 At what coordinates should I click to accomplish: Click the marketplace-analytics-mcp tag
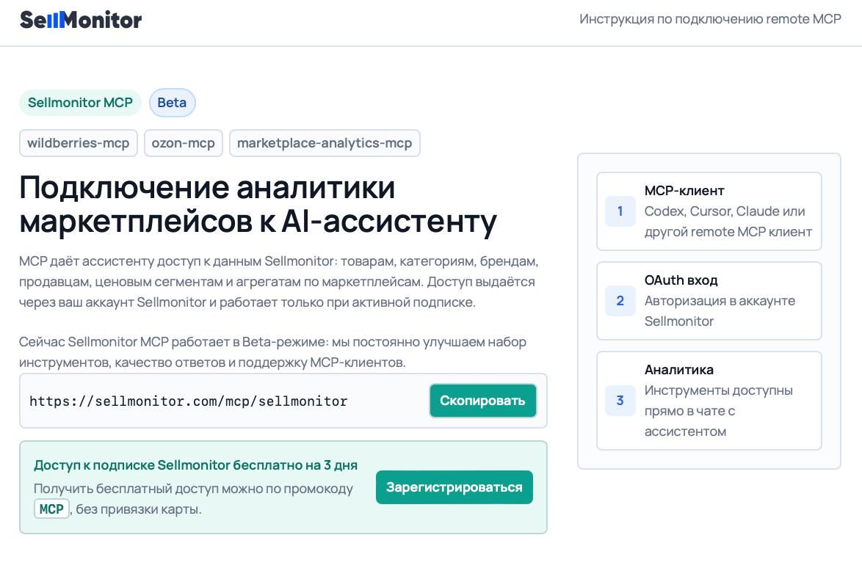(x=325, y=143)
